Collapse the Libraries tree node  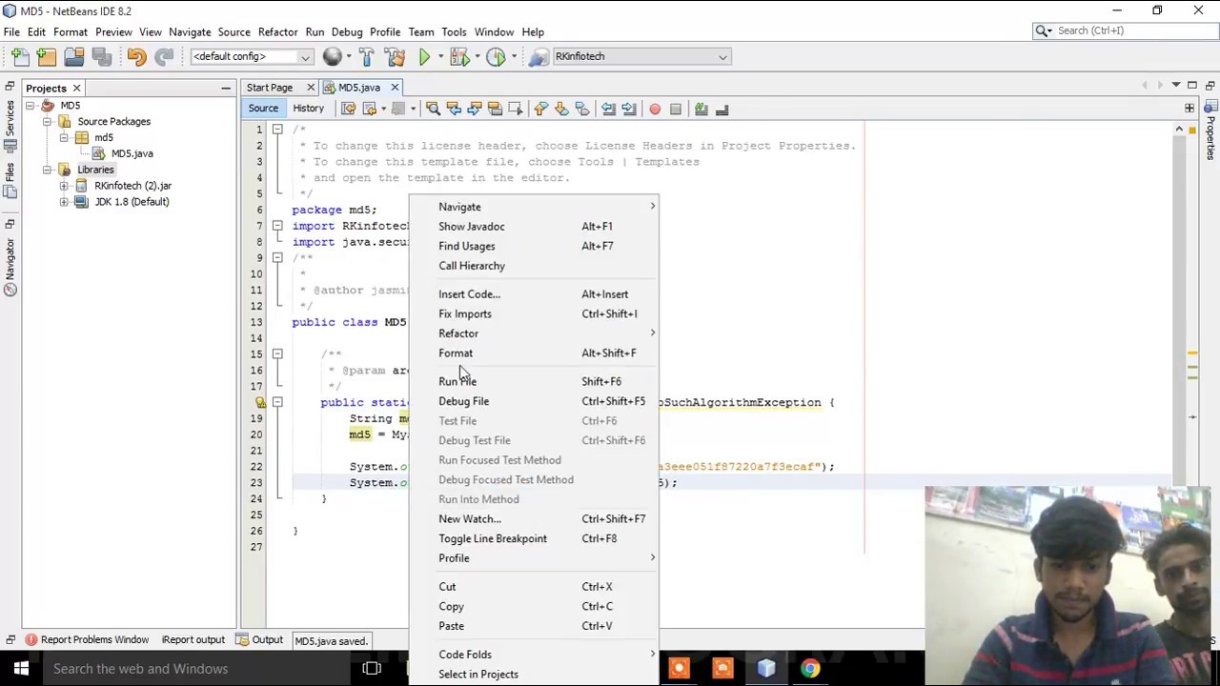(x=47, y=170)
